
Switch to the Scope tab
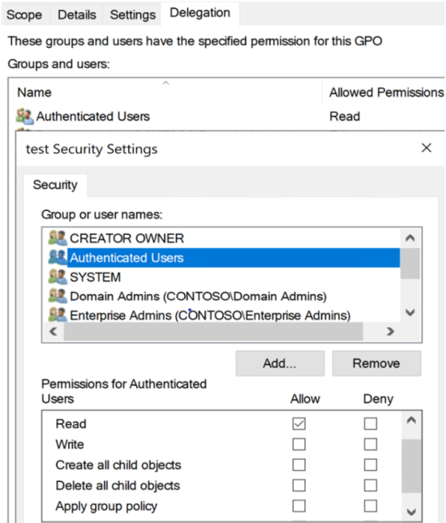pyautogui.click(x=24, y=15)
